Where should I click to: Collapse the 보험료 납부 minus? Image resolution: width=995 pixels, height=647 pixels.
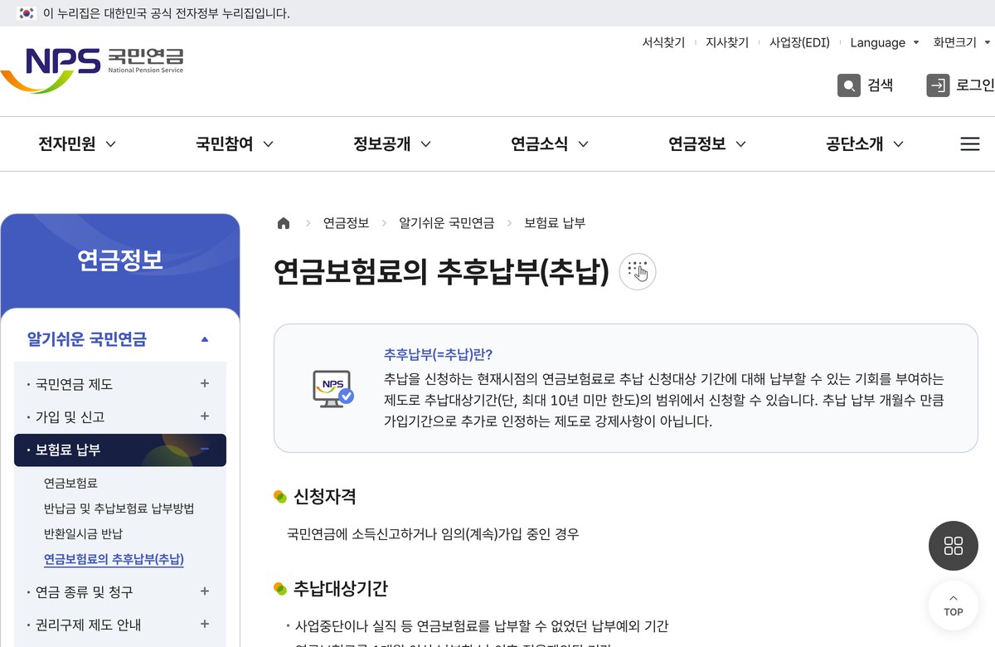click(205, 450)
